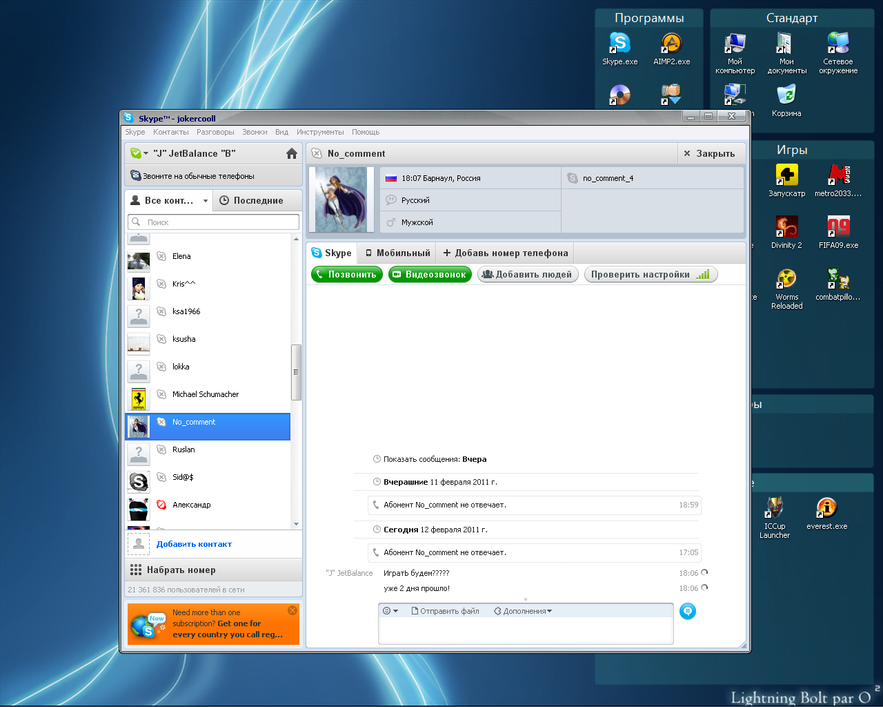Viewport: 883px width, 707px height.
Task: Click Add phone number (Добавь номер телефона)
Action: tap(506, 253)
